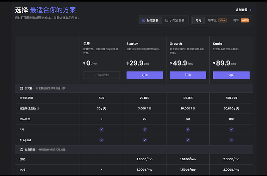Screen dimensions: 267x176
Task: Click the 住宅 row label
Action: [22, 159]
